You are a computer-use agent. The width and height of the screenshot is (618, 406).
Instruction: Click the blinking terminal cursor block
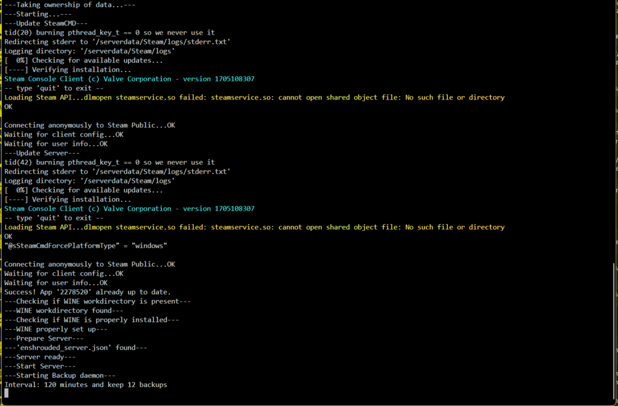click(6, 393)
